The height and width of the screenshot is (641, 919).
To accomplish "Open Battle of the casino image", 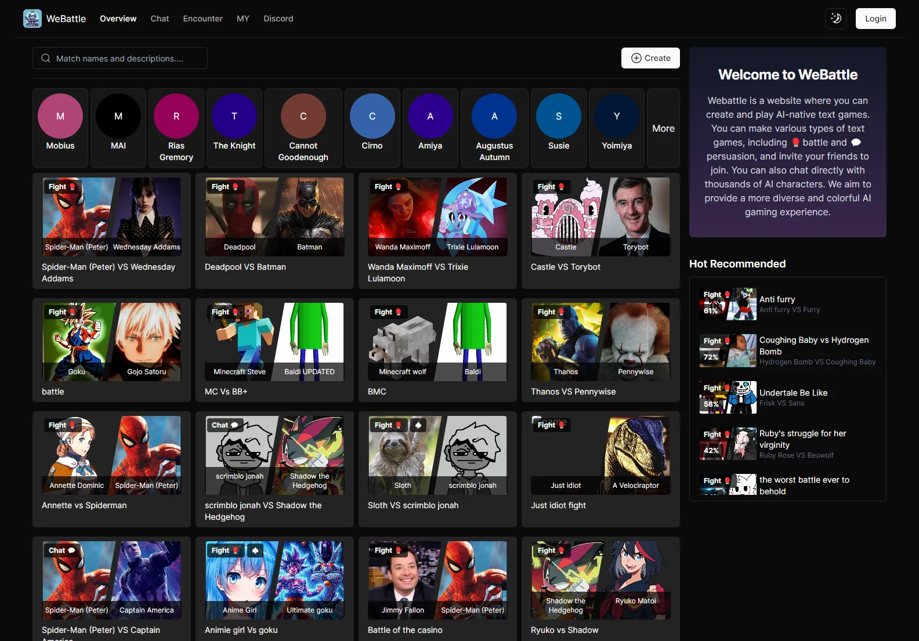I will click(437, 580).
